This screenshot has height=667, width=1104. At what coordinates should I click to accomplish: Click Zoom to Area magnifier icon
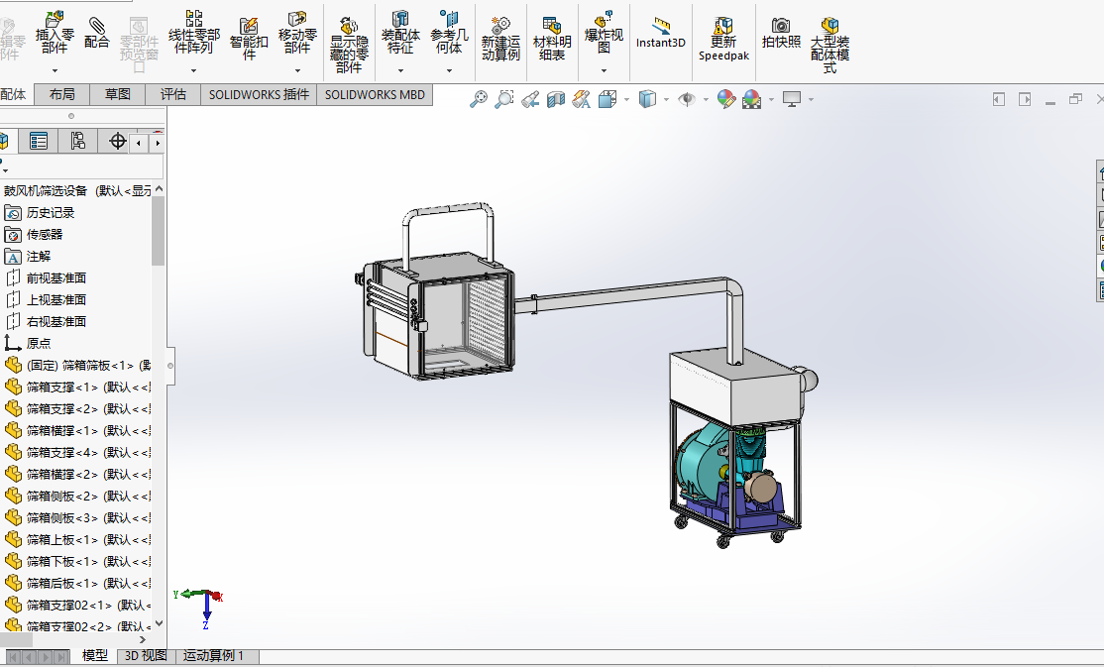point(504,99)
